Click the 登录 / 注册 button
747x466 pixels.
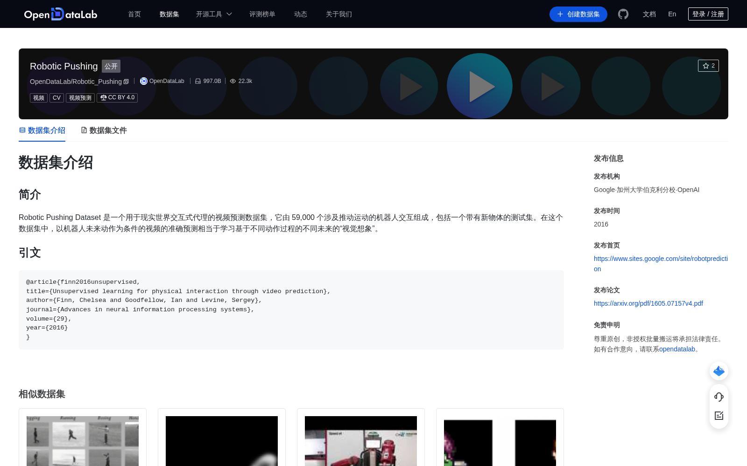pos(708,14)
